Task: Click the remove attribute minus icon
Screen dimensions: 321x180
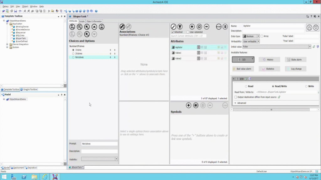Action: (207, 27)
